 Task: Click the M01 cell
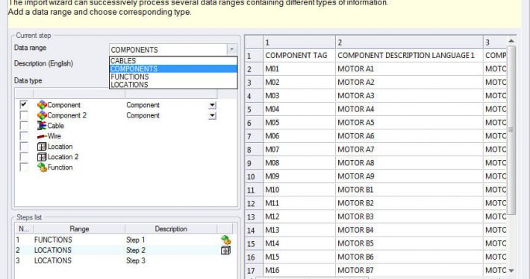point(299,69)
